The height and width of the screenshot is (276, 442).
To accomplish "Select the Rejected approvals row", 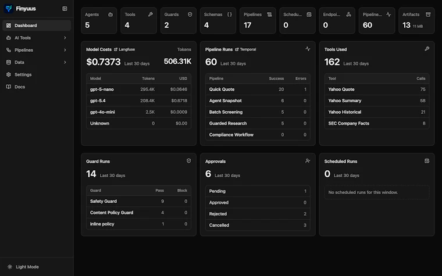I will (x=258, y=214).
